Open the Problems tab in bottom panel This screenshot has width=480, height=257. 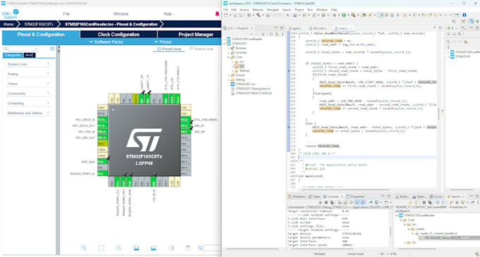[x=297, y=196]
